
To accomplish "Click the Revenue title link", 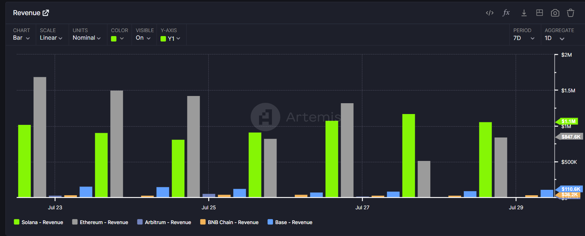I will 27,13.
